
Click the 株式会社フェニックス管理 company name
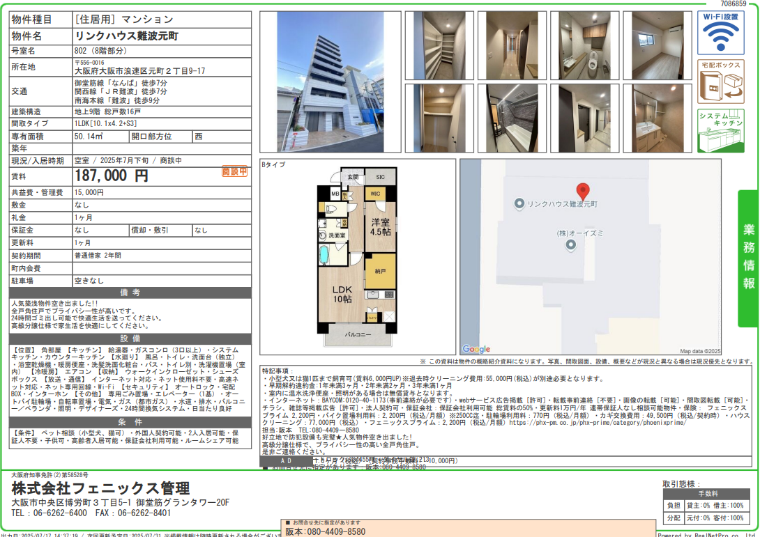(100, 488)
